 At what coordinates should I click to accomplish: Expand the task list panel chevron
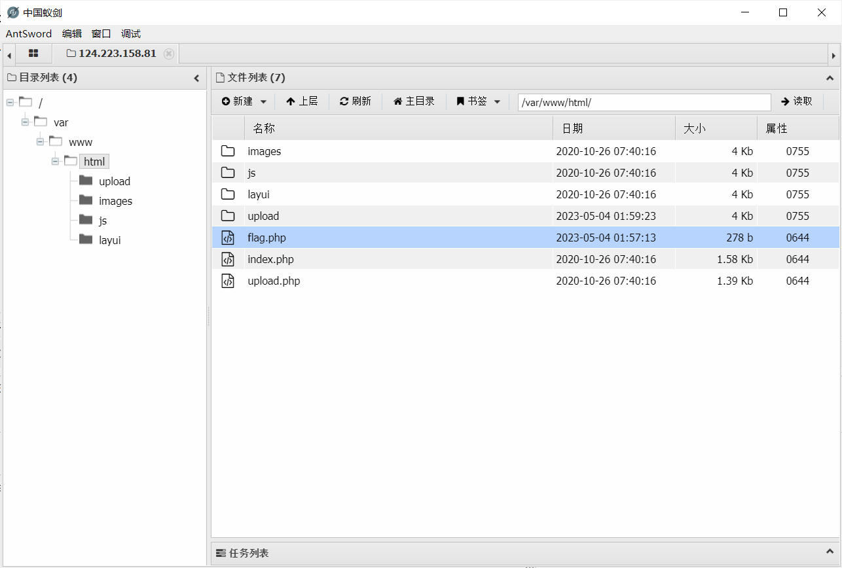830,553
